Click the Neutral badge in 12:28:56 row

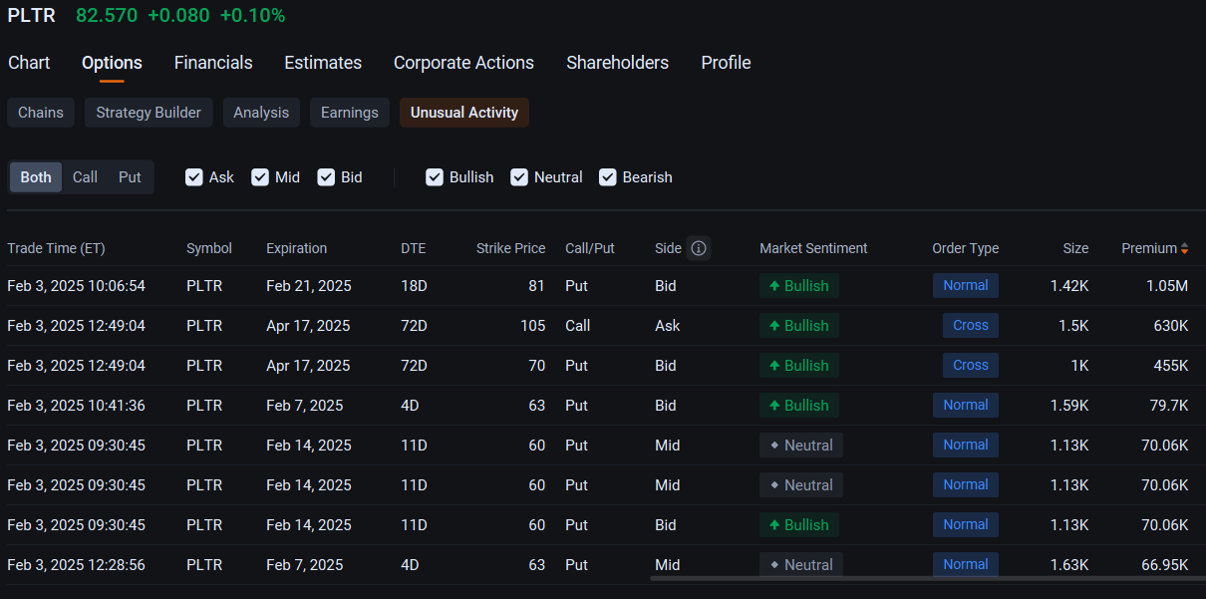(x=801, y=565)
